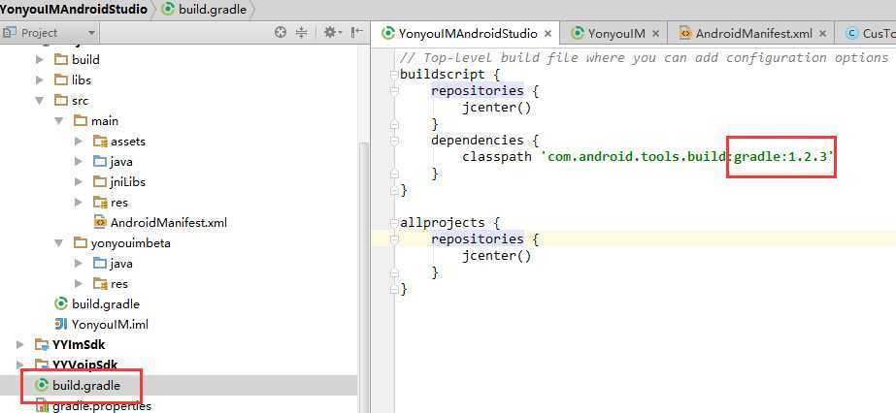Viewport: 896px width, 413px height.
Task: Select the assets folder
Action: click(128, 142)
